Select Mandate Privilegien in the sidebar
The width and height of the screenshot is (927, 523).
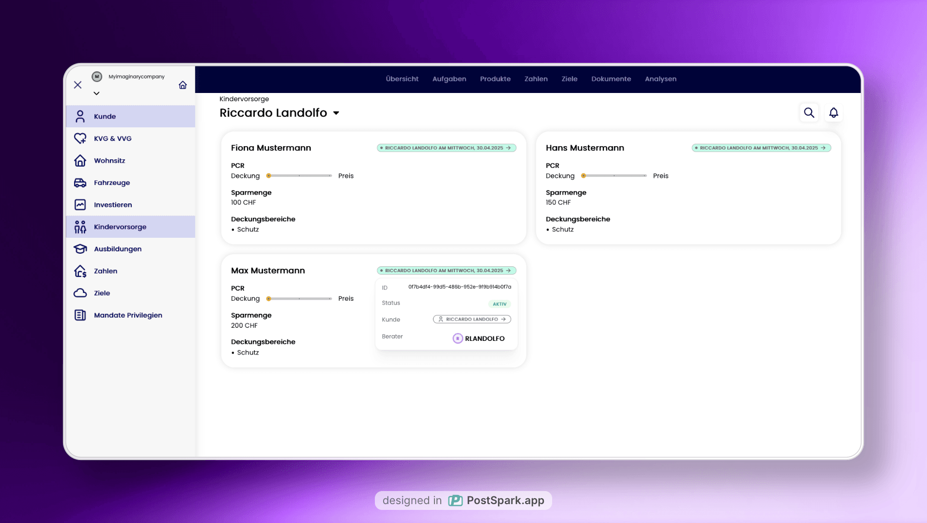click(x=80, y=315)
